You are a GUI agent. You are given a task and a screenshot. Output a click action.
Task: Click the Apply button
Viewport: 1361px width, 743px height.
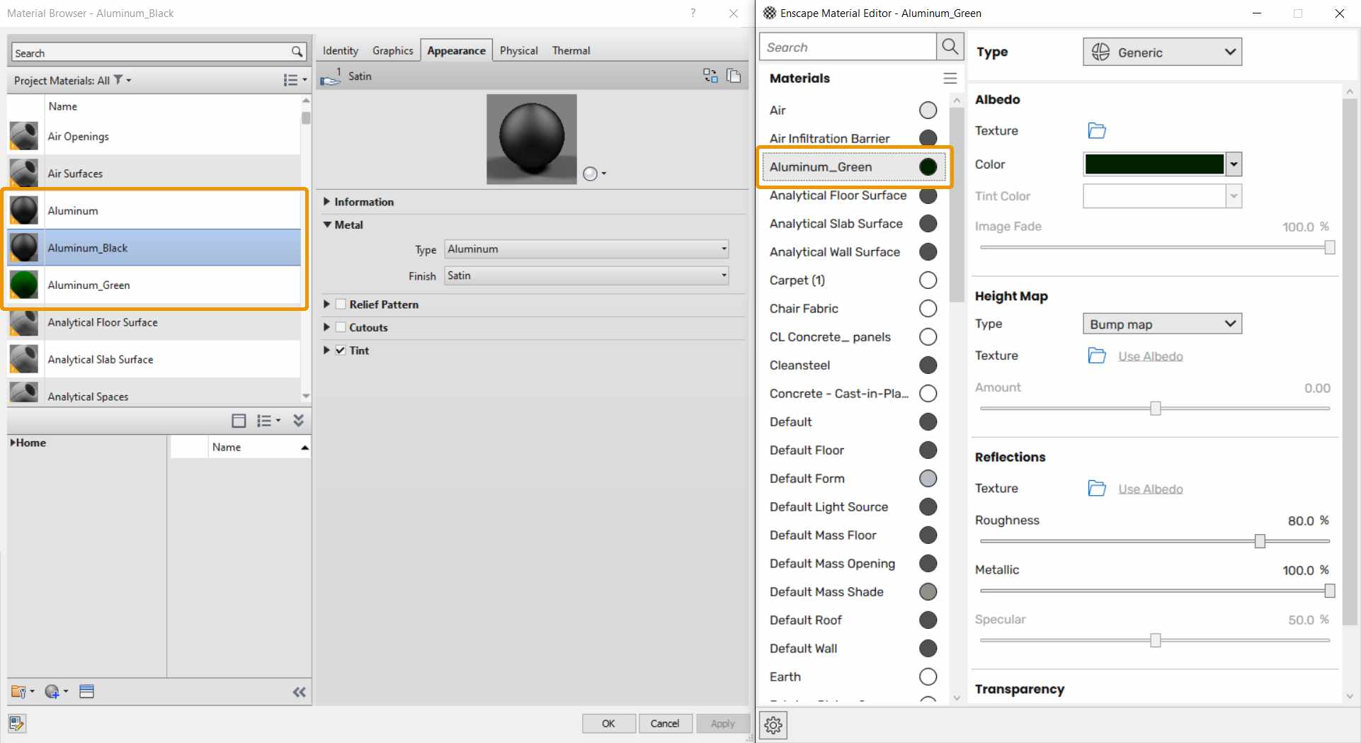pos(722,723)
